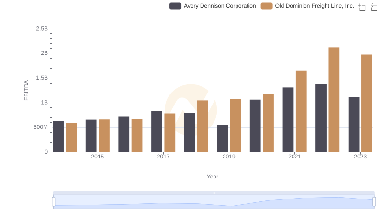Click the zoom area select icon

pos(362,7)
